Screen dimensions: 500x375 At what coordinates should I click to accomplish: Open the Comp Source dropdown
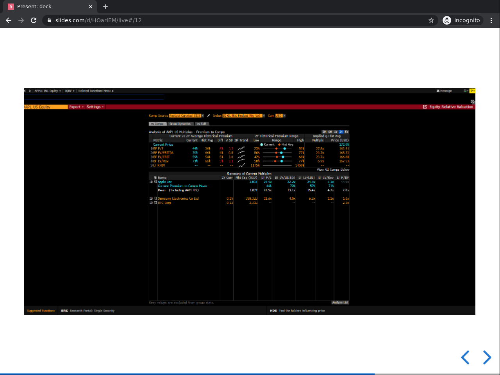(x=186, y=116)
